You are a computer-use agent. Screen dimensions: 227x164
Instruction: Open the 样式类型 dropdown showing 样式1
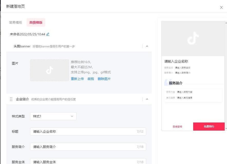pyautogui.click(x=53, y=116)
